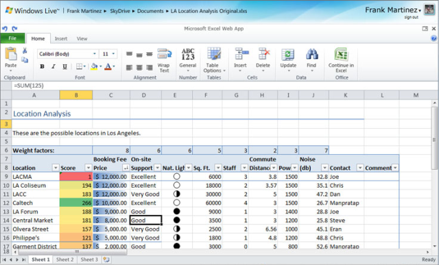439x265 pixels.
Task: Select top vertical alignment icon
Action: 129,53
